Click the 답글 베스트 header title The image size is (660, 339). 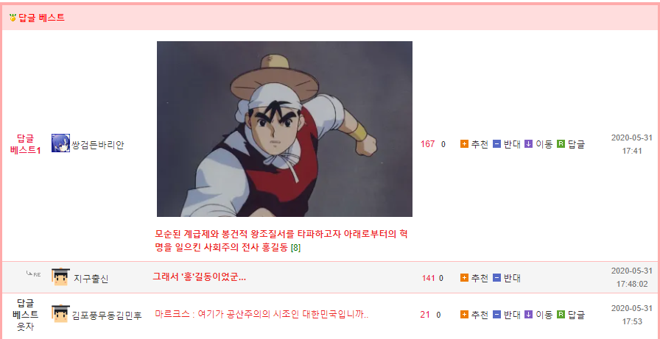click(x=42, y=18)
